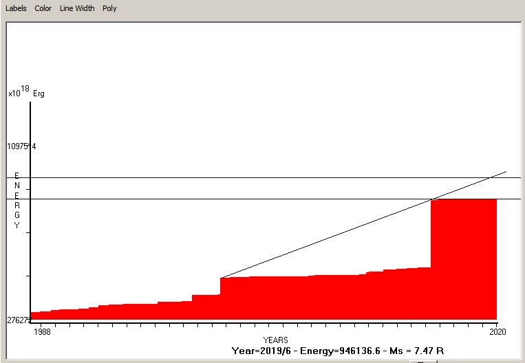Open the Color menu
Image resolution: width=525 pixels, height=363 pixels.
(43, 8)
